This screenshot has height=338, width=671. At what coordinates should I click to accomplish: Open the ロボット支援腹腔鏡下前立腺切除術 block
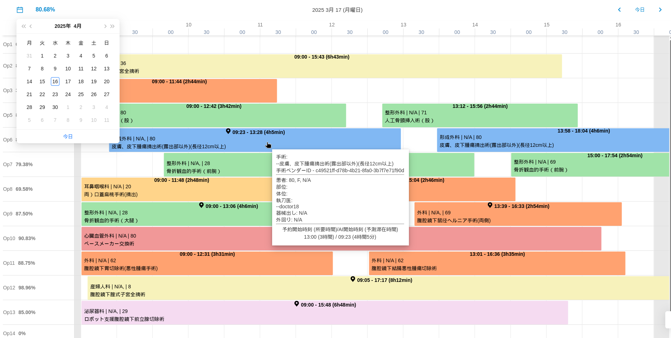click(x=325, y=313)
